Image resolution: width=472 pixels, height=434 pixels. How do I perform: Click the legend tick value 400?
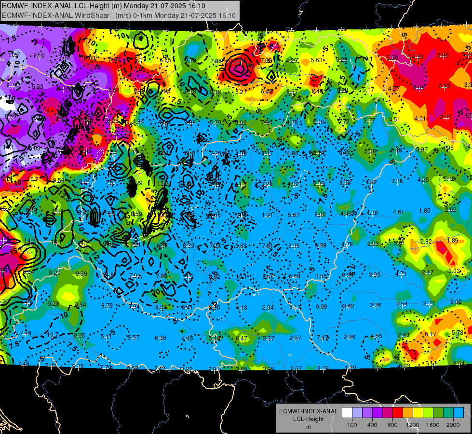pyautogui.click(x=372, y=425)
